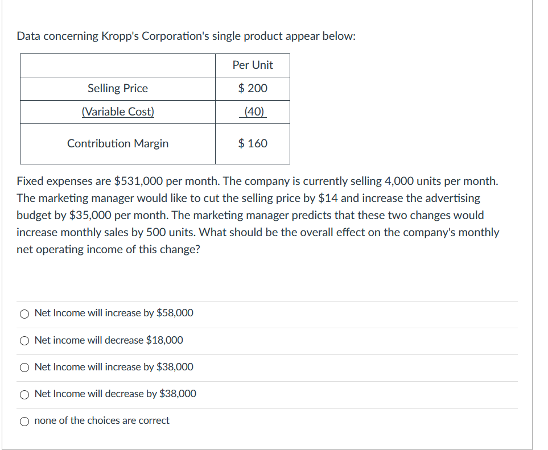
Task: Click the 'Selling Price' table row
Action: (117, 88)
